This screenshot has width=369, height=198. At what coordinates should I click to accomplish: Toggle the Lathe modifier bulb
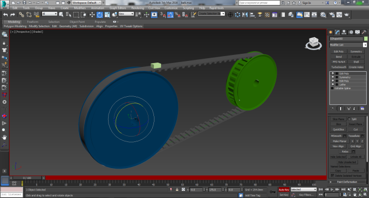(333, 84)
